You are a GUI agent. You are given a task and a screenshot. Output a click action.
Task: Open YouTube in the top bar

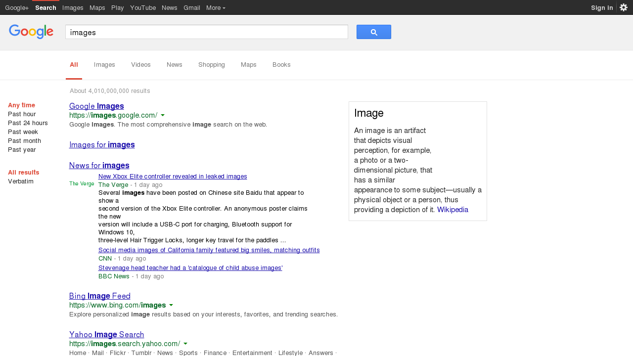[x=143, y=7]
